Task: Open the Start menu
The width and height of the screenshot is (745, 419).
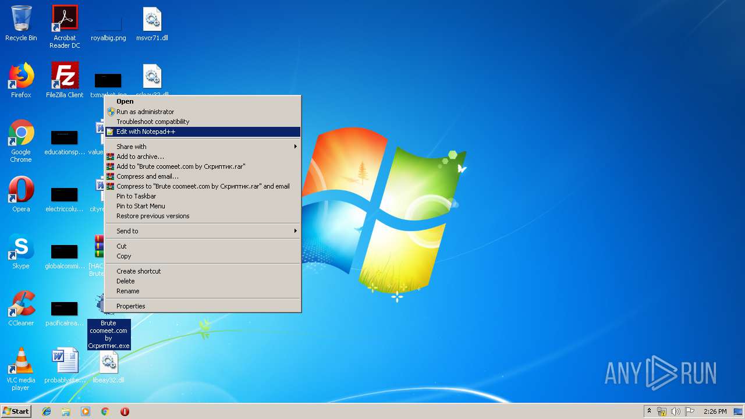Action: click(16, 411)
